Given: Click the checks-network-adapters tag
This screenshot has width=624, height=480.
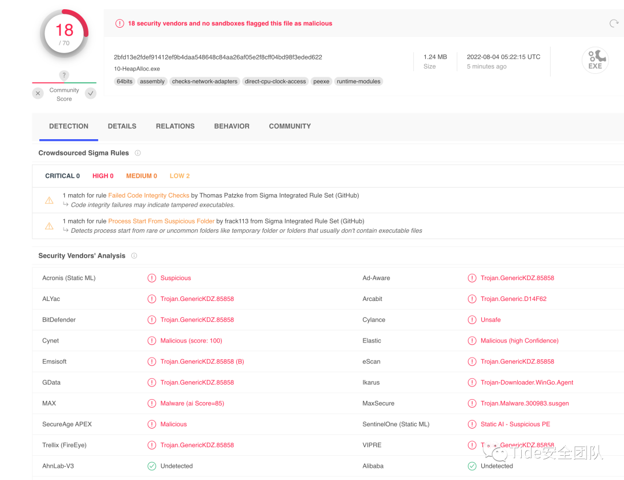Looking at the screenshot, I should click(x=205, y=81).
